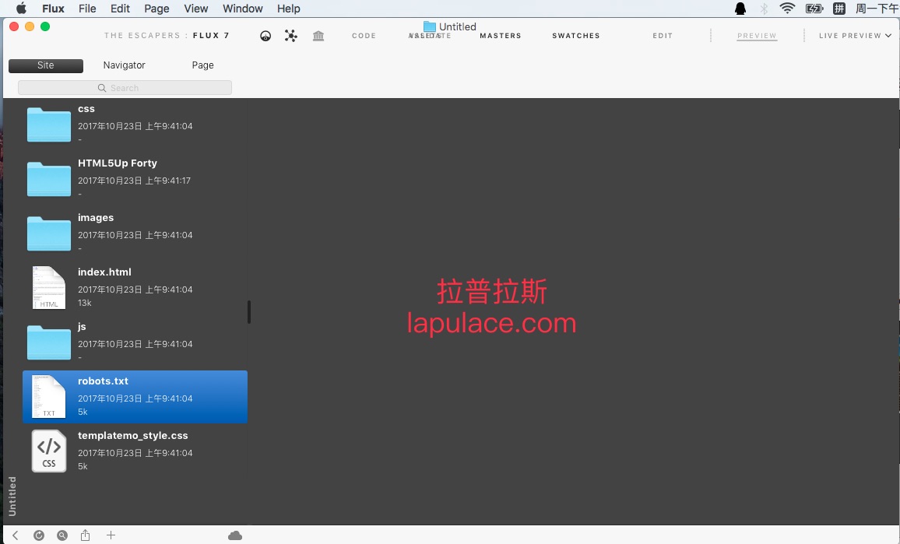The height and width of the screenshot is (544, 900).
Task: Select the css folder icon
Action: (x=49, y=125)
